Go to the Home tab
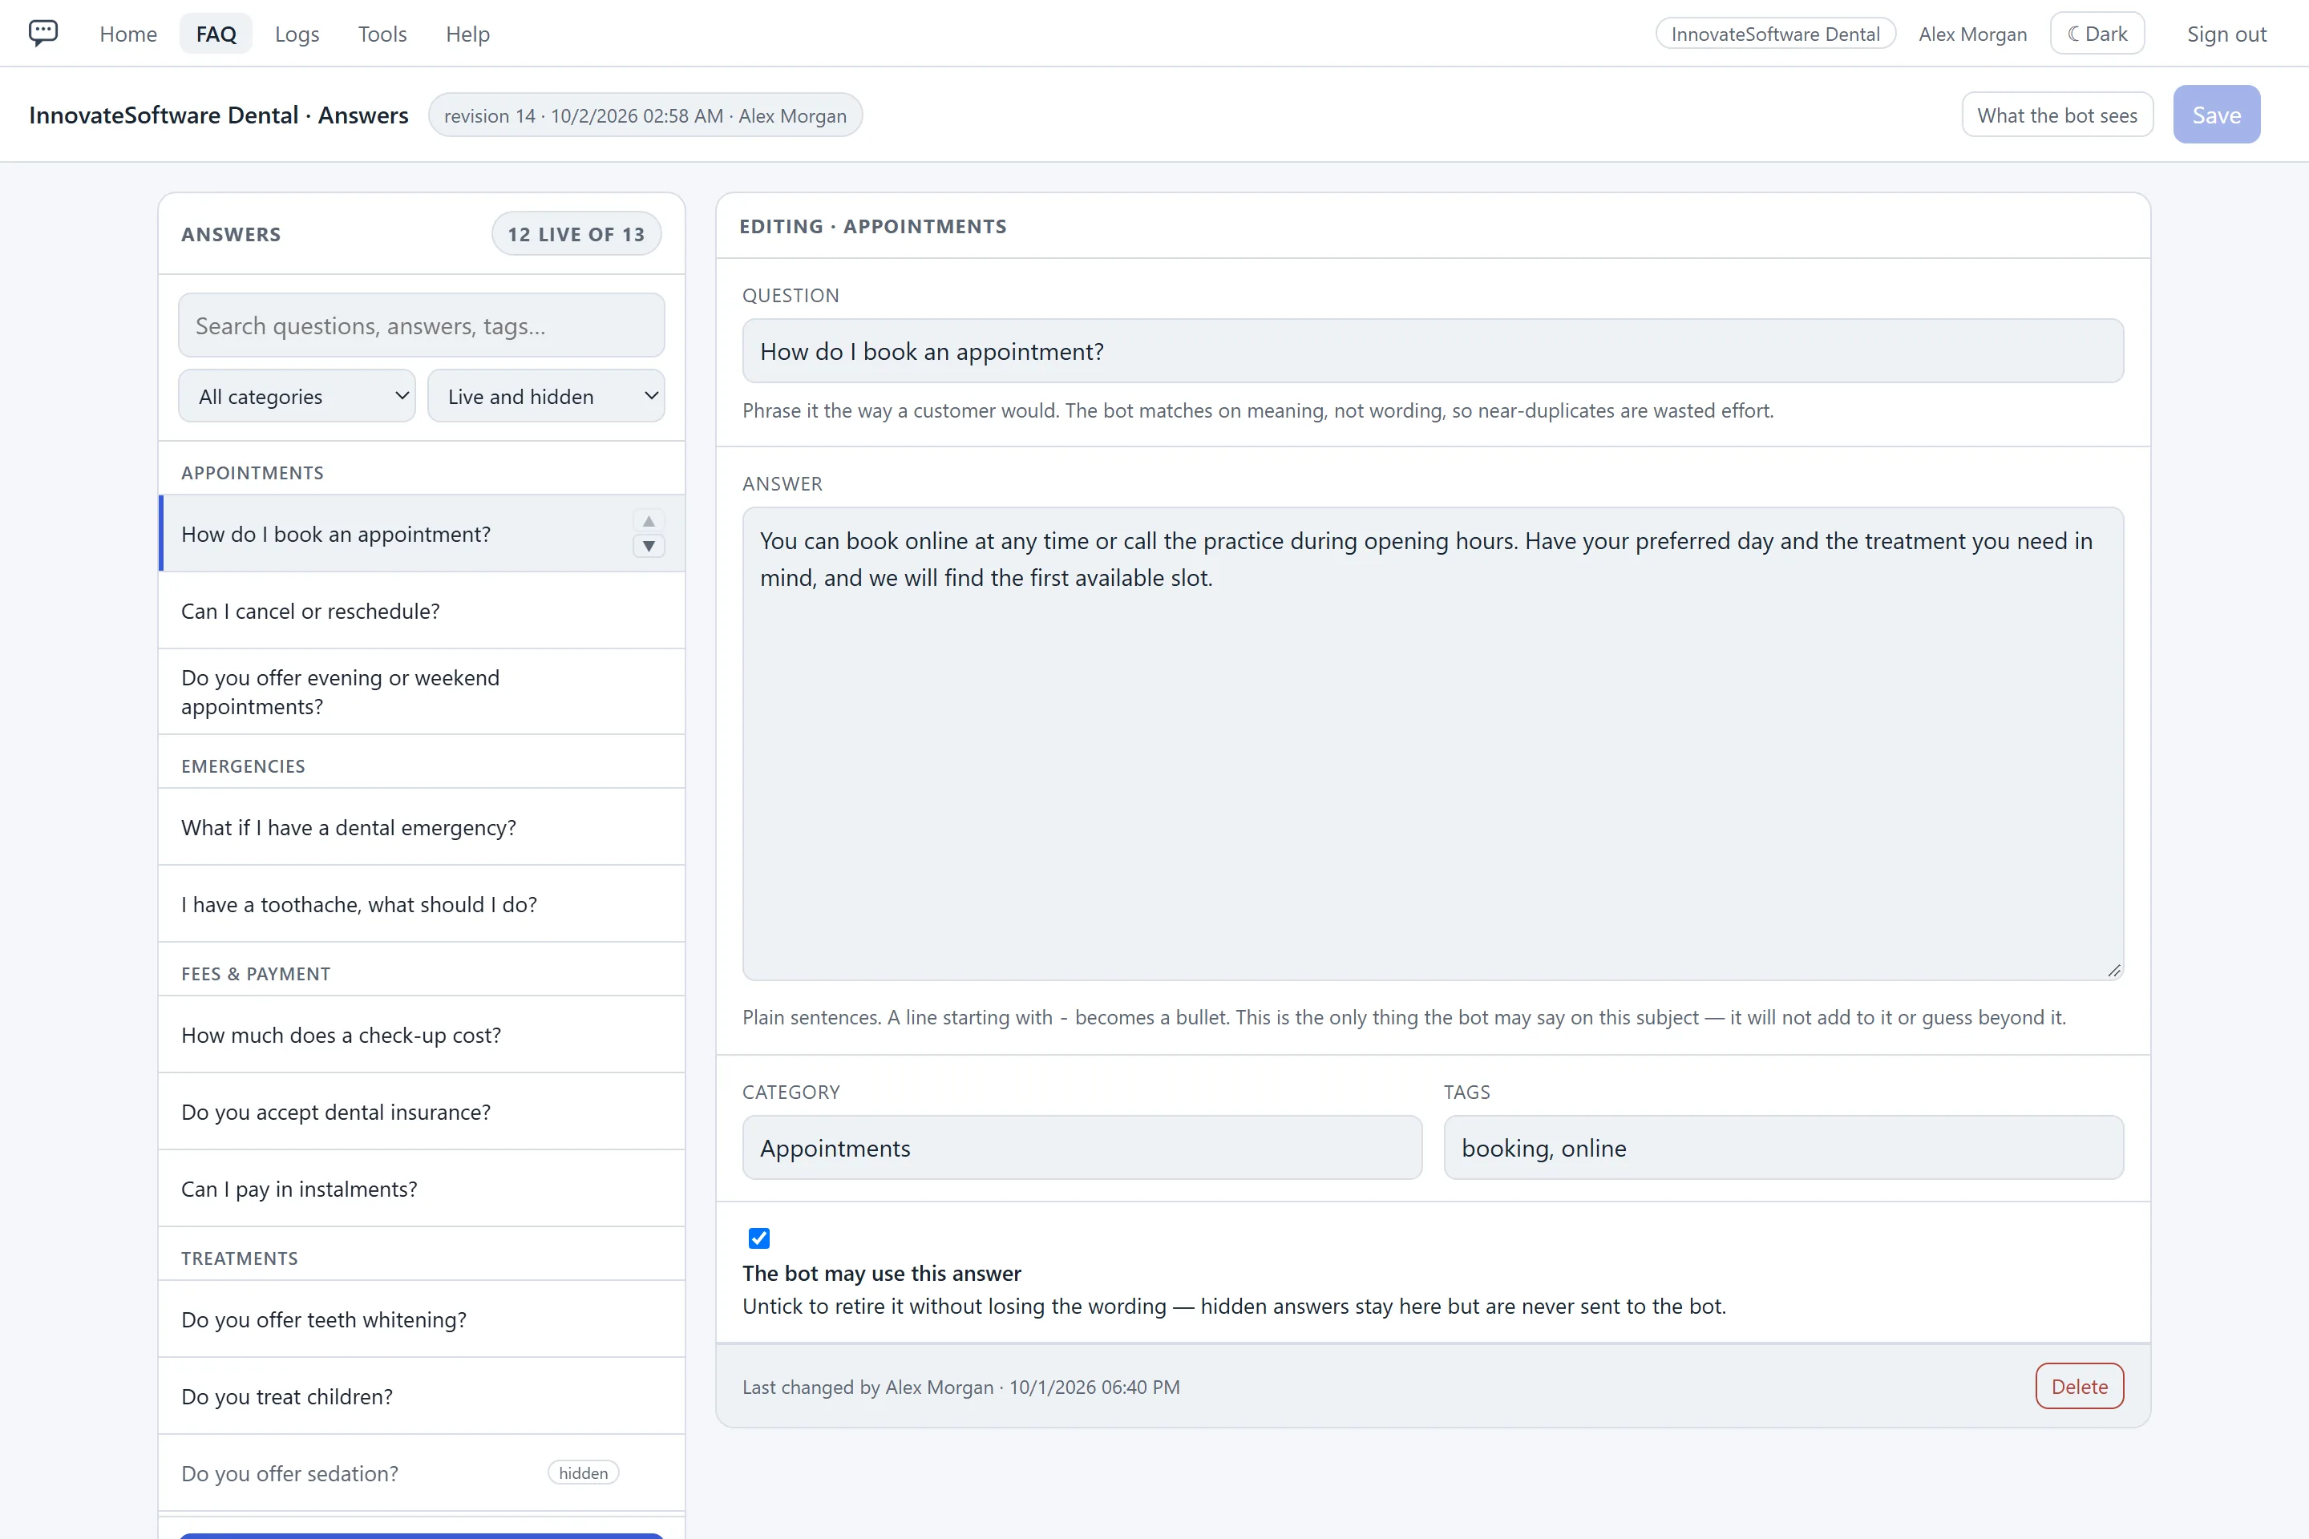This screenshot has height=1539, width=2309. [x=127, y=34]
